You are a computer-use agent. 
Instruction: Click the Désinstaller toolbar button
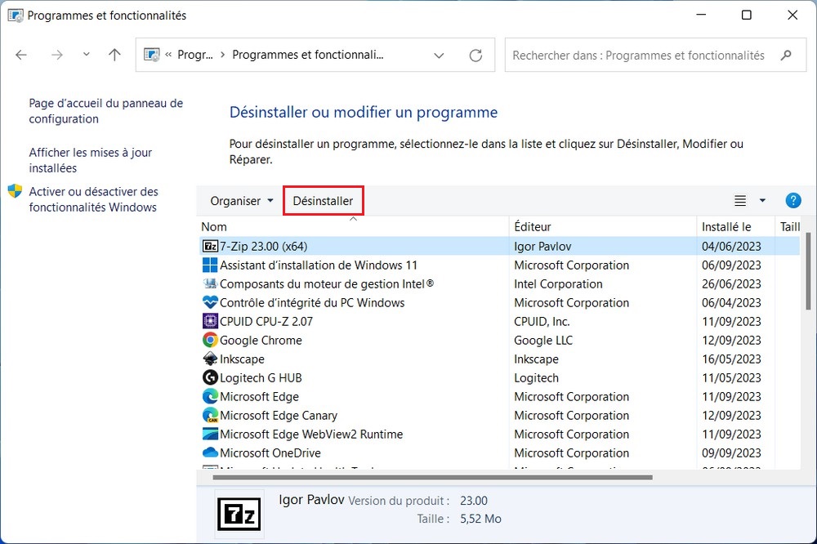coord(323,201)
